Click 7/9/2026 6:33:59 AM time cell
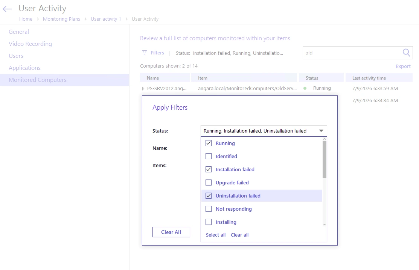The width and height of the screenshot is (419, 270). coord(375,89)
